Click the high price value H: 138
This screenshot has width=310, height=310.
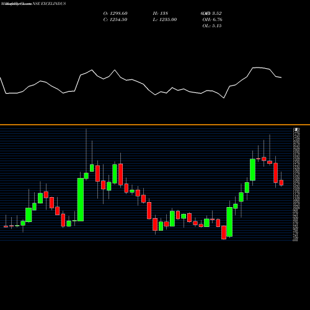[x=161, y=13]
